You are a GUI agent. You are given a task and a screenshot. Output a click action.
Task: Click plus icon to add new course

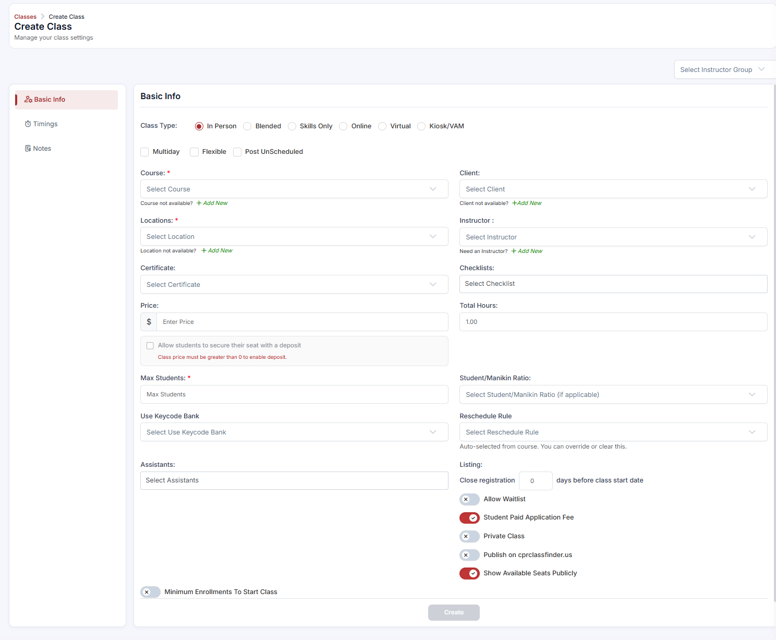(199, 203)
